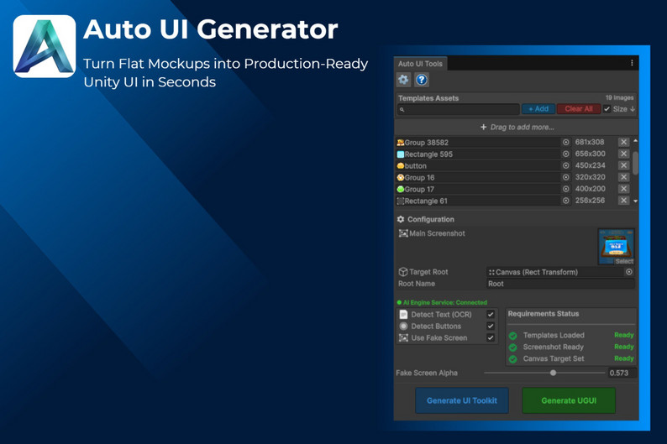Click the 320x320 size value
Image resolution: width=667 pixels, height=444 pixels.
tap(590, 177)
